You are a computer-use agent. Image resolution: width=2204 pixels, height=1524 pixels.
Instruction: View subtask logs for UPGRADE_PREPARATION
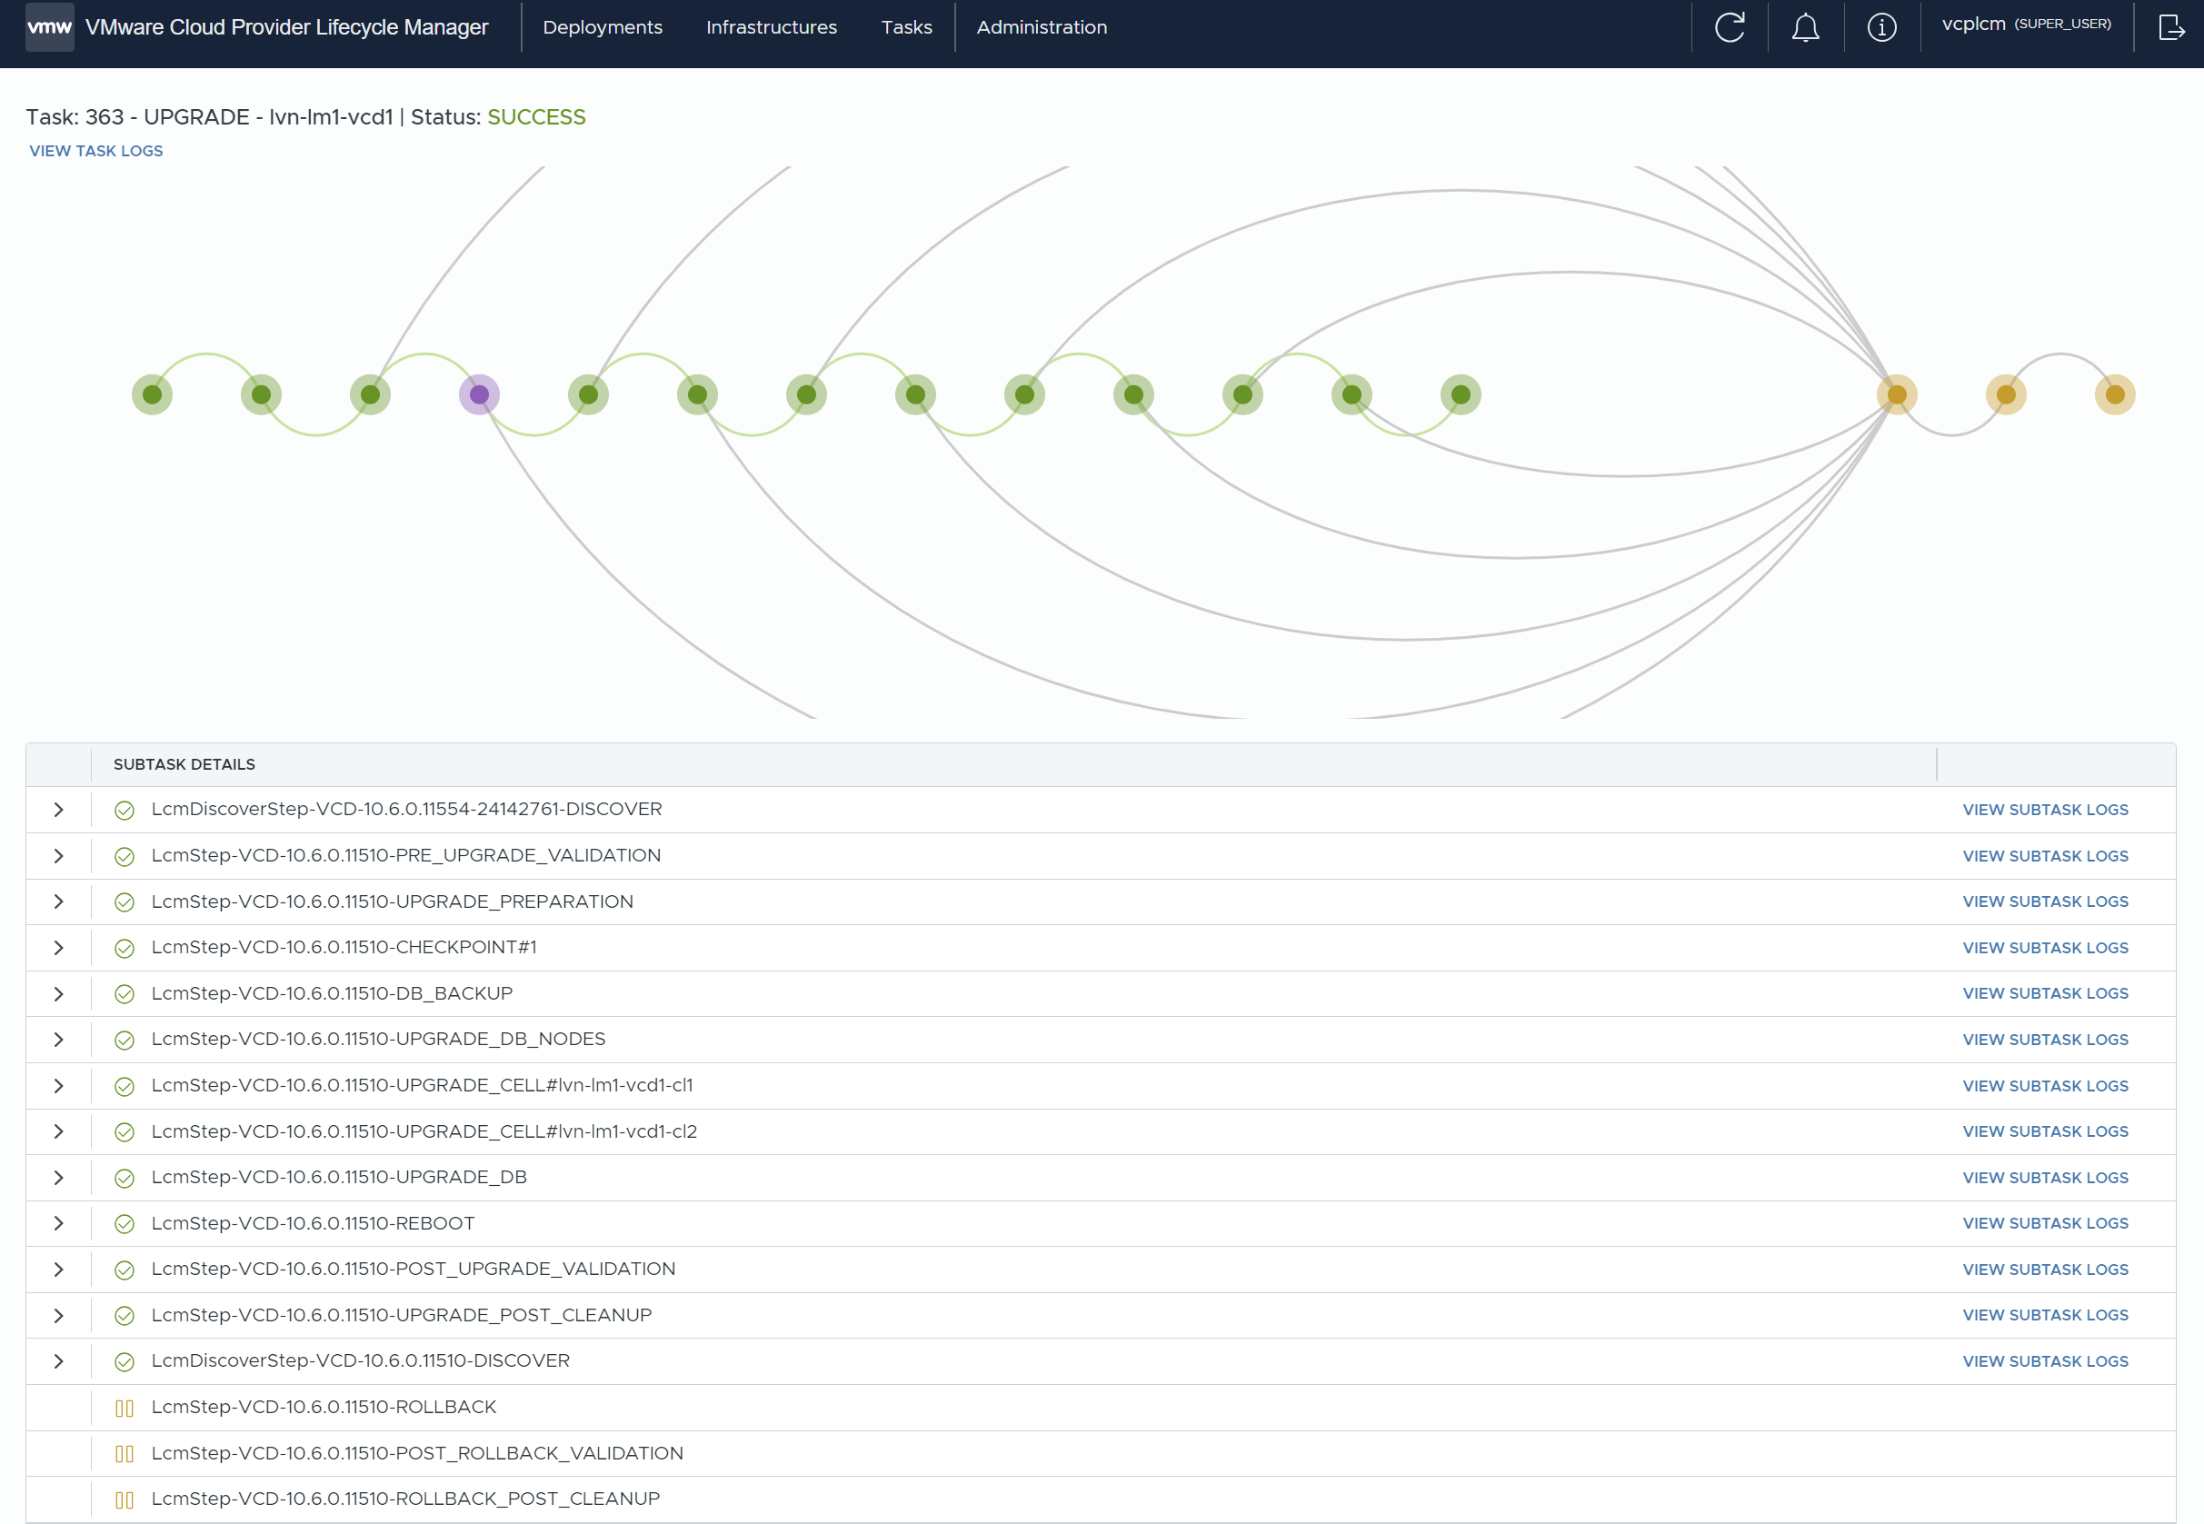2045,901
